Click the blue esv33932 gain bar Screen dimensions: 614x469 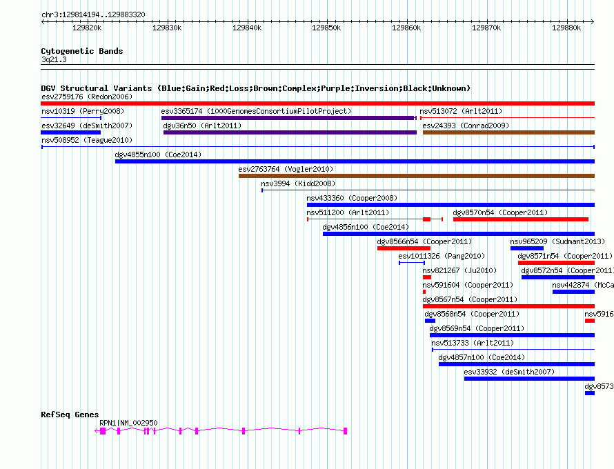coord(529,379)
